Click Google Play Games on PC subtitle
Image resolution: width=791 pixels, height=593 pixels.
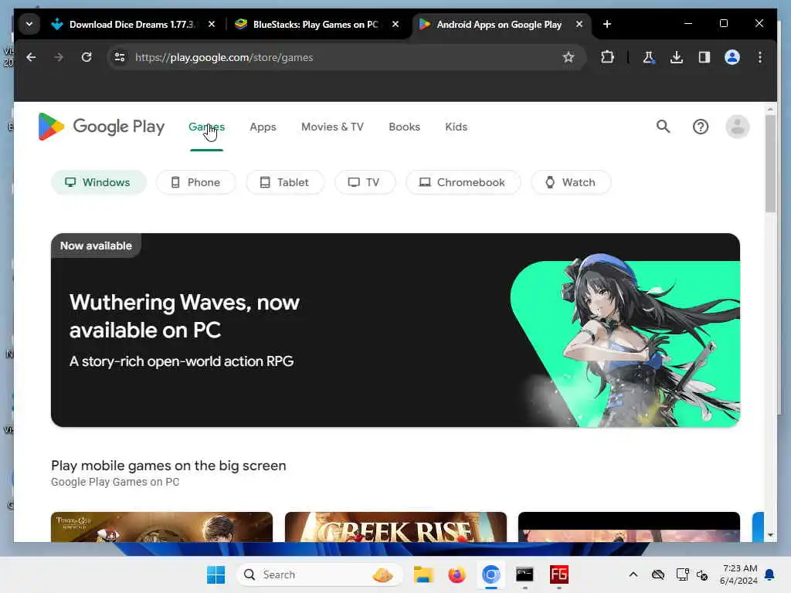tap(115, 482)
